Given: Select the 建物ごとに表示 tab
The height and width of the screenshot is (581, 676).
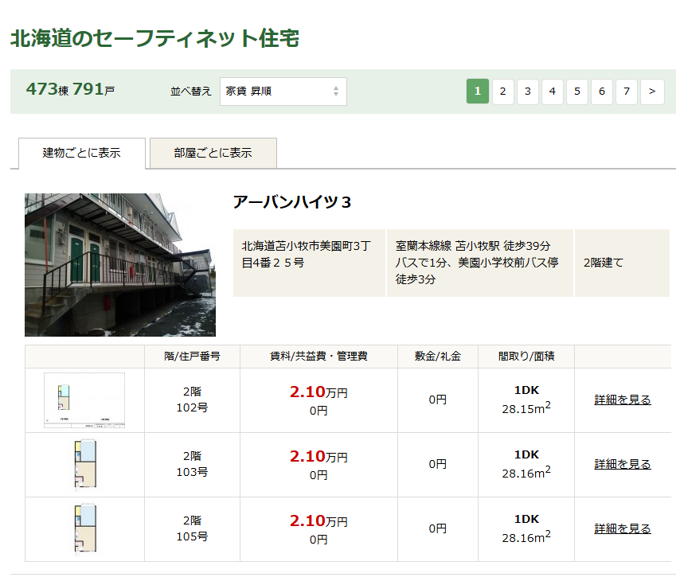Looking at the screenshot, I should pyautogui.click(x=80, y=153).
